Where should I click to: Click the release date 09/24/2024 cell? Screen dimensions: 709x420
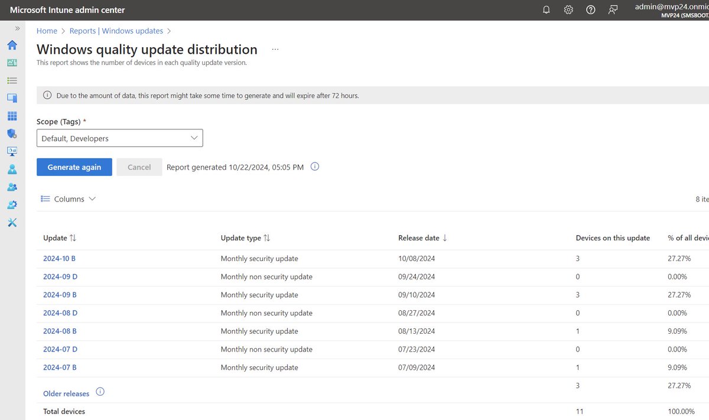417,276
